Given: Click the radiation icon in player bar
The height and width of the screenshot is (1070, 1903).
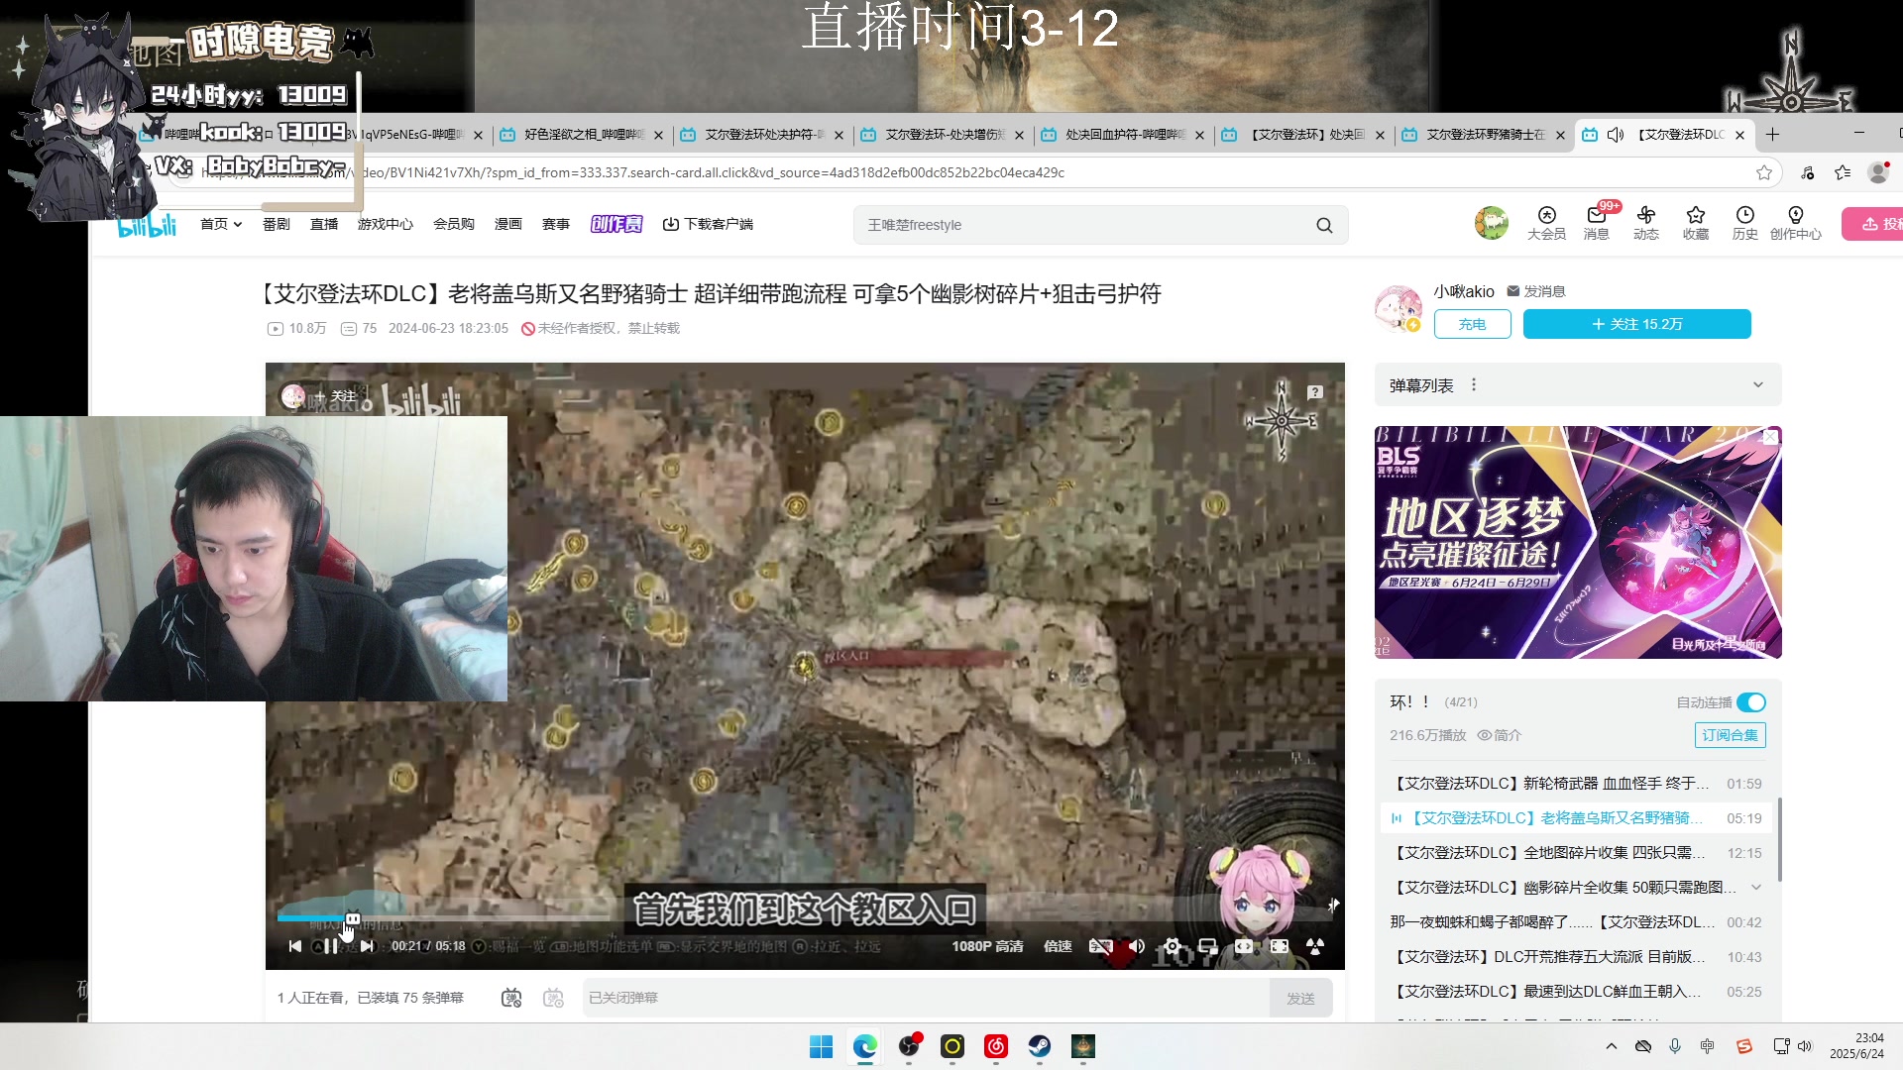Looking at the screenshot, I should pos(1315,946).
